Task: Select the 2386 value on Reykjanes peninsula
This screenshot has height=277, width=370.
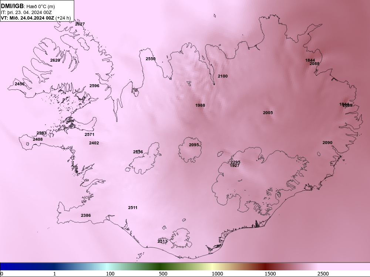Action: 86,216
